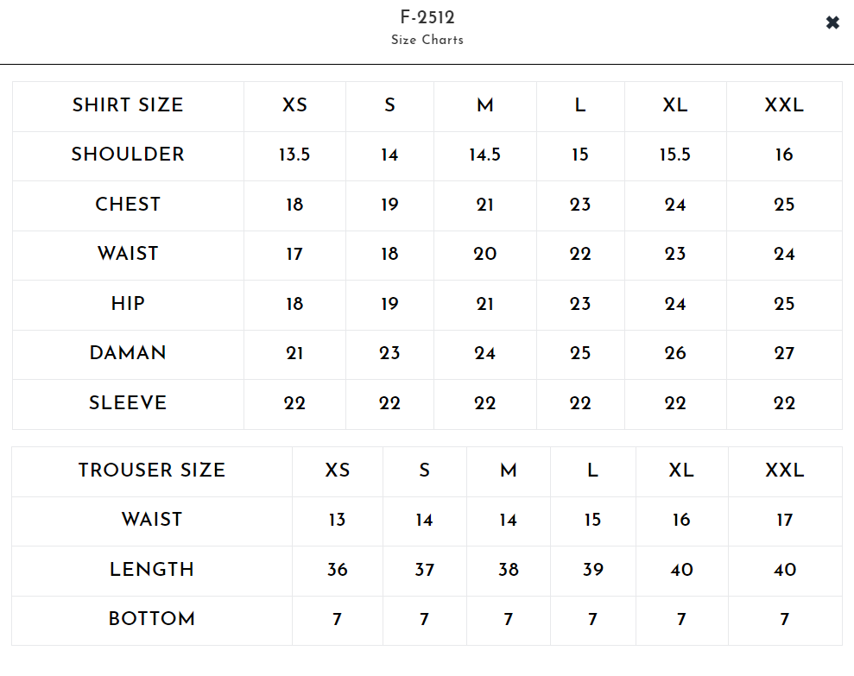Click the trouser XL column header
854x676 pixels.
[x=681, y=471]
